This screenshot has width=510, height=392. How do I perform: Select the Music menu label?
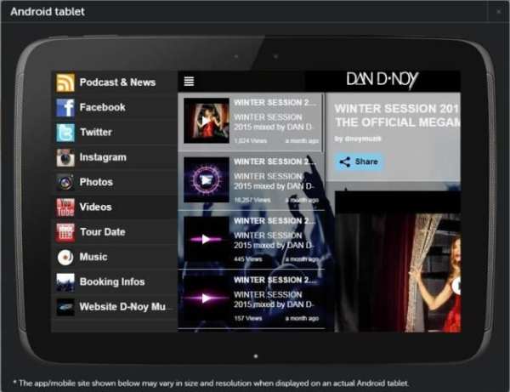pos(93,257)
